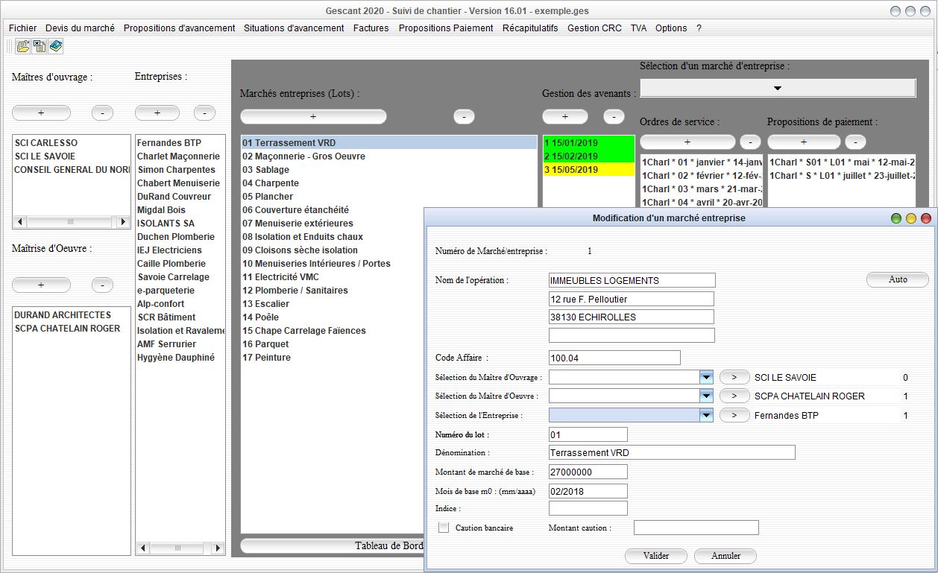Open the Fichier menu
Image resolution: width=938 pixels, height=573 pixels.
tap(22, 28)
